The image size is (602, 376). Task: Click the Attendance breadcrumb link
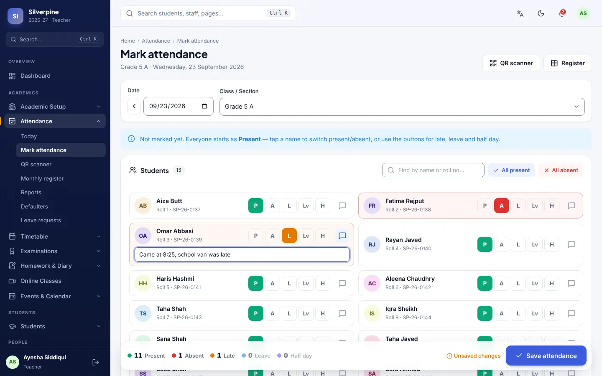[156, 41]
